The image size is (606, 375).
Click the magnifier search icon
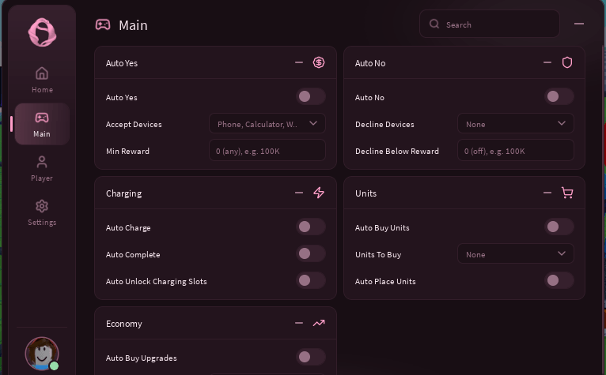point(434,24)
